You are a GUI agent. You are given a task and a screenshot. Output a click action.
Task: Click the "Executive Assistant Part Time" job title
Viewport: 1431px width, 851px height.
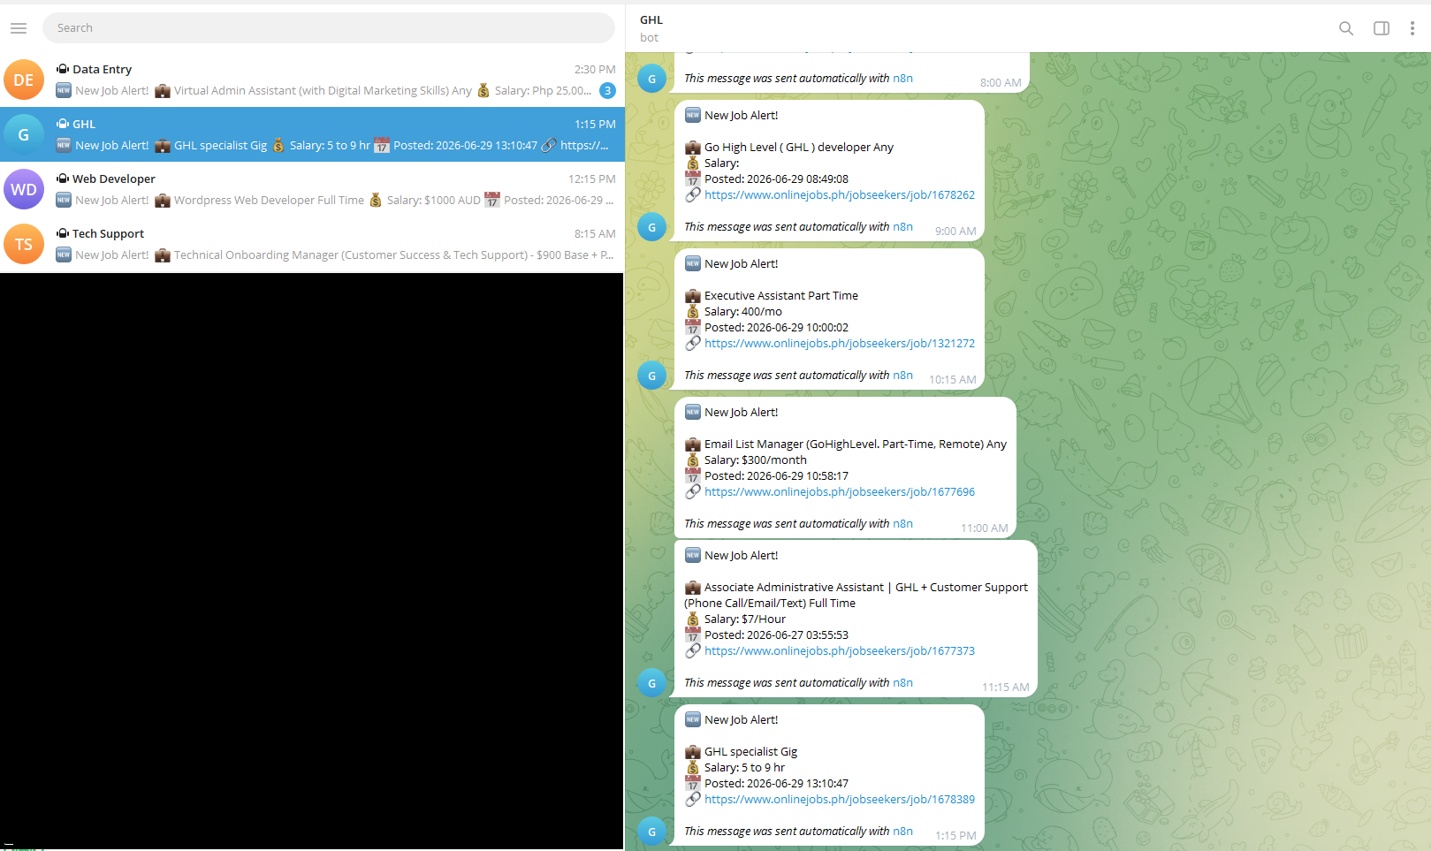(781, 296)
